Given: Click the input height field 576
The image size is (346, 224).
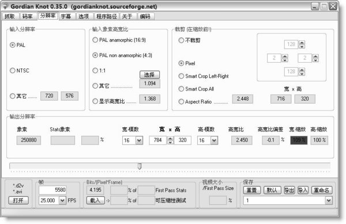Looking at the screenshot, I should coord(70,96).
